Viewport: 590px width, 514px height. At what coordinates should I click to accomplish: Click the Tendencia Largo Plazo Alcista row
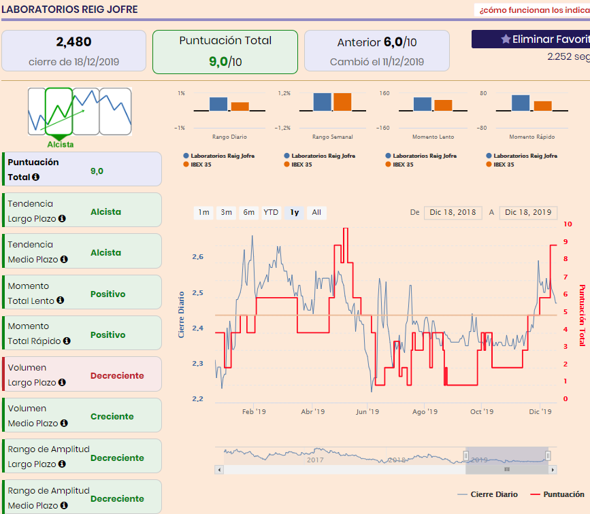click(x=82, y=210)
